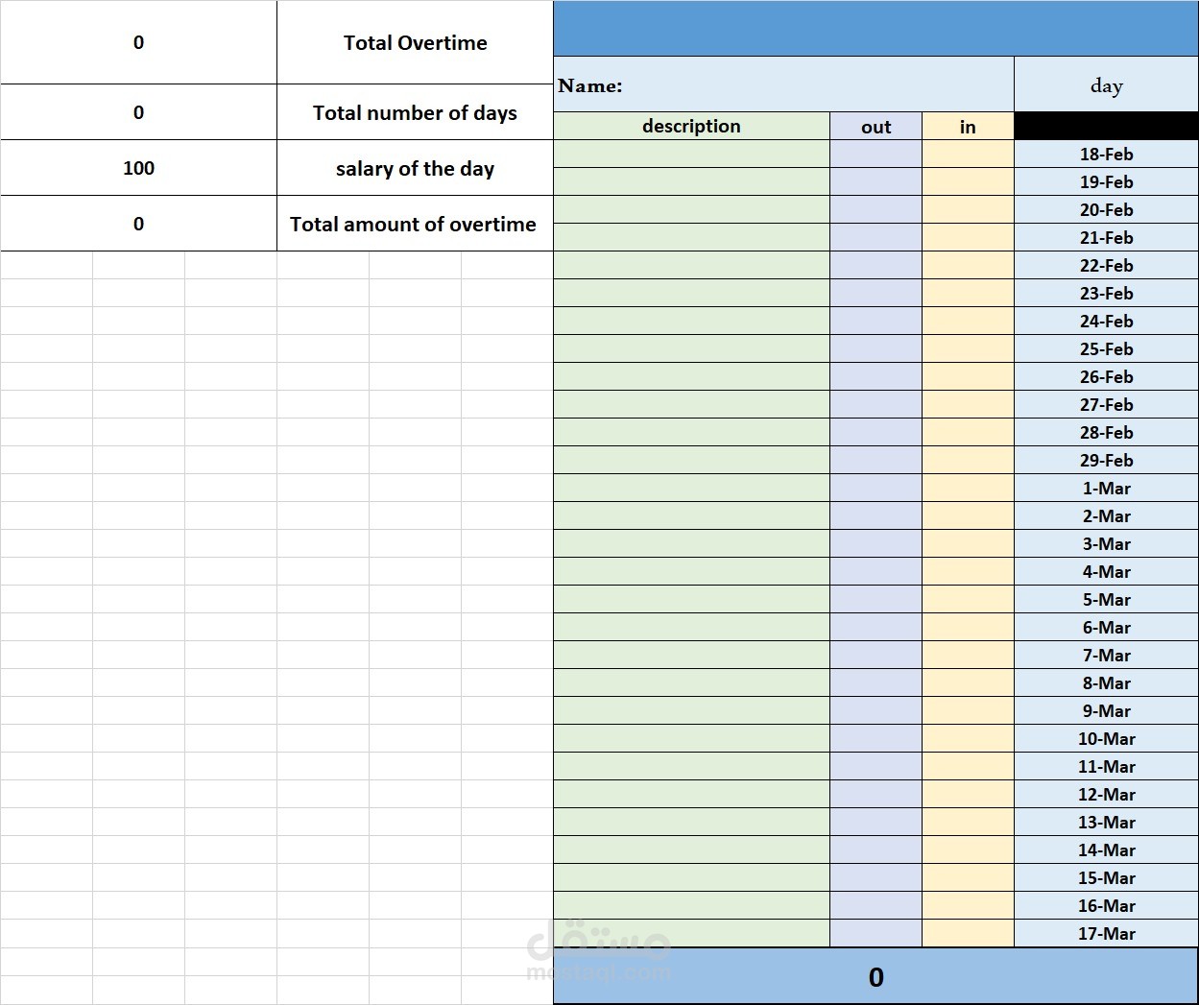Select the 18-Feb date cell

point(1106,154)
